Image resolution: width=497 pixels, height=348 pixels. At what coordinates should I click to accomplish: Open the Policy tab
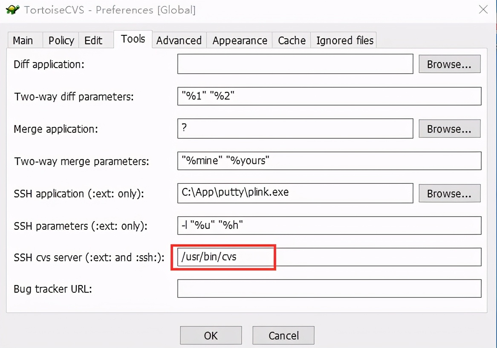pos(61,40)
